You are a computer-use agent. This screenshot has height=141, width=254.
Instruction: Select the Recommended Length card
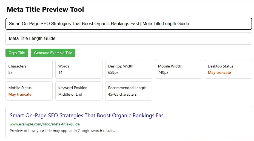point(129,91)
